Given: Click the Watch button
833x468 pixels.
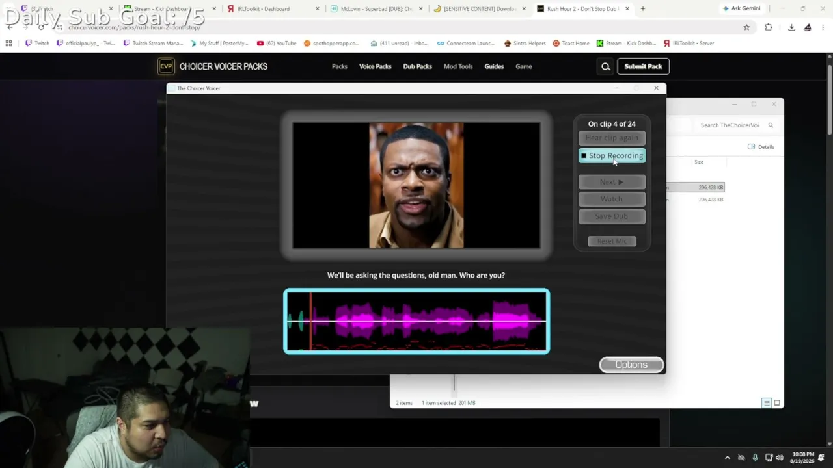Looking at the screenshot, I should click(612, 199).
